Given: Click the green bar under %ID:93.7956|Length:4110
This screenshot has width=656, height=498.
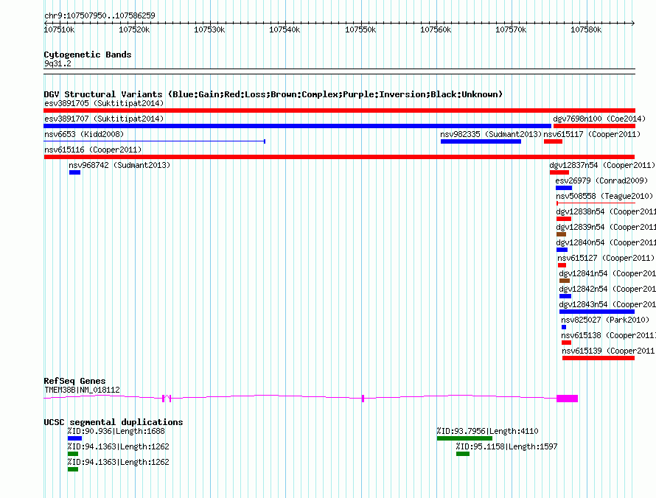Looking at the screenshot, I should (x=464, y=438).
